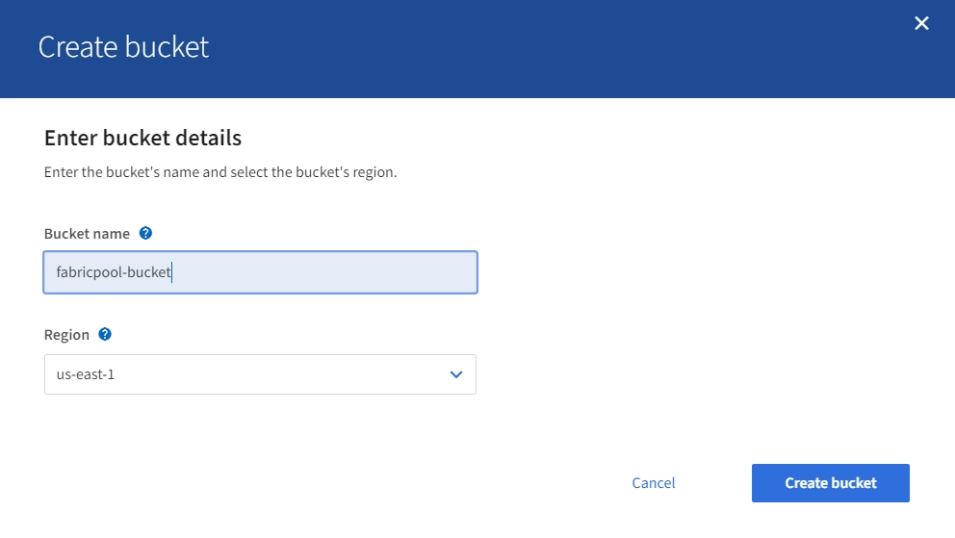Click the Create bucket dialog title
955x538 pixels.
pyautogui.click(x=123, y=47)
